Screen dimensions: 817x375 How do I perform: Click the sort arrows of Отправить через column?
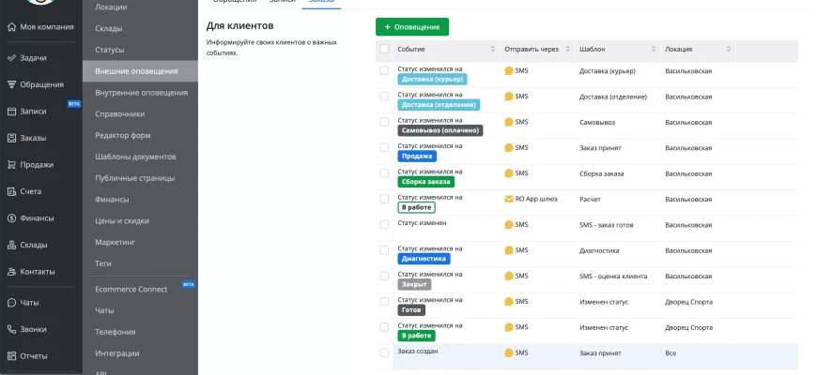pos(566,49)
